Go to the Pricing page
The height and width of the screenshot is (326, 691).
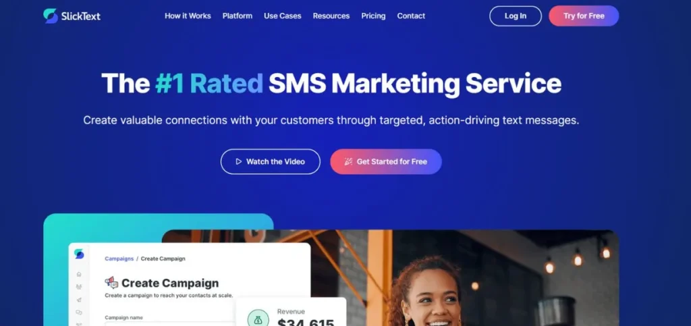point(373,16)
